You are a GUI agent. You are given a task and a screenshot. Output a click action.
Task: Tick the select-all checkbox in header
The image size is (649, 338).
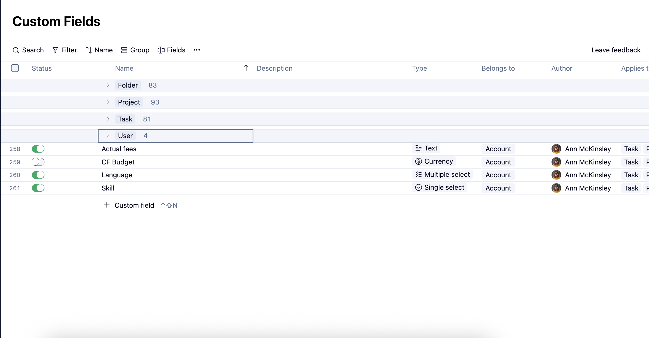[15, 68]
